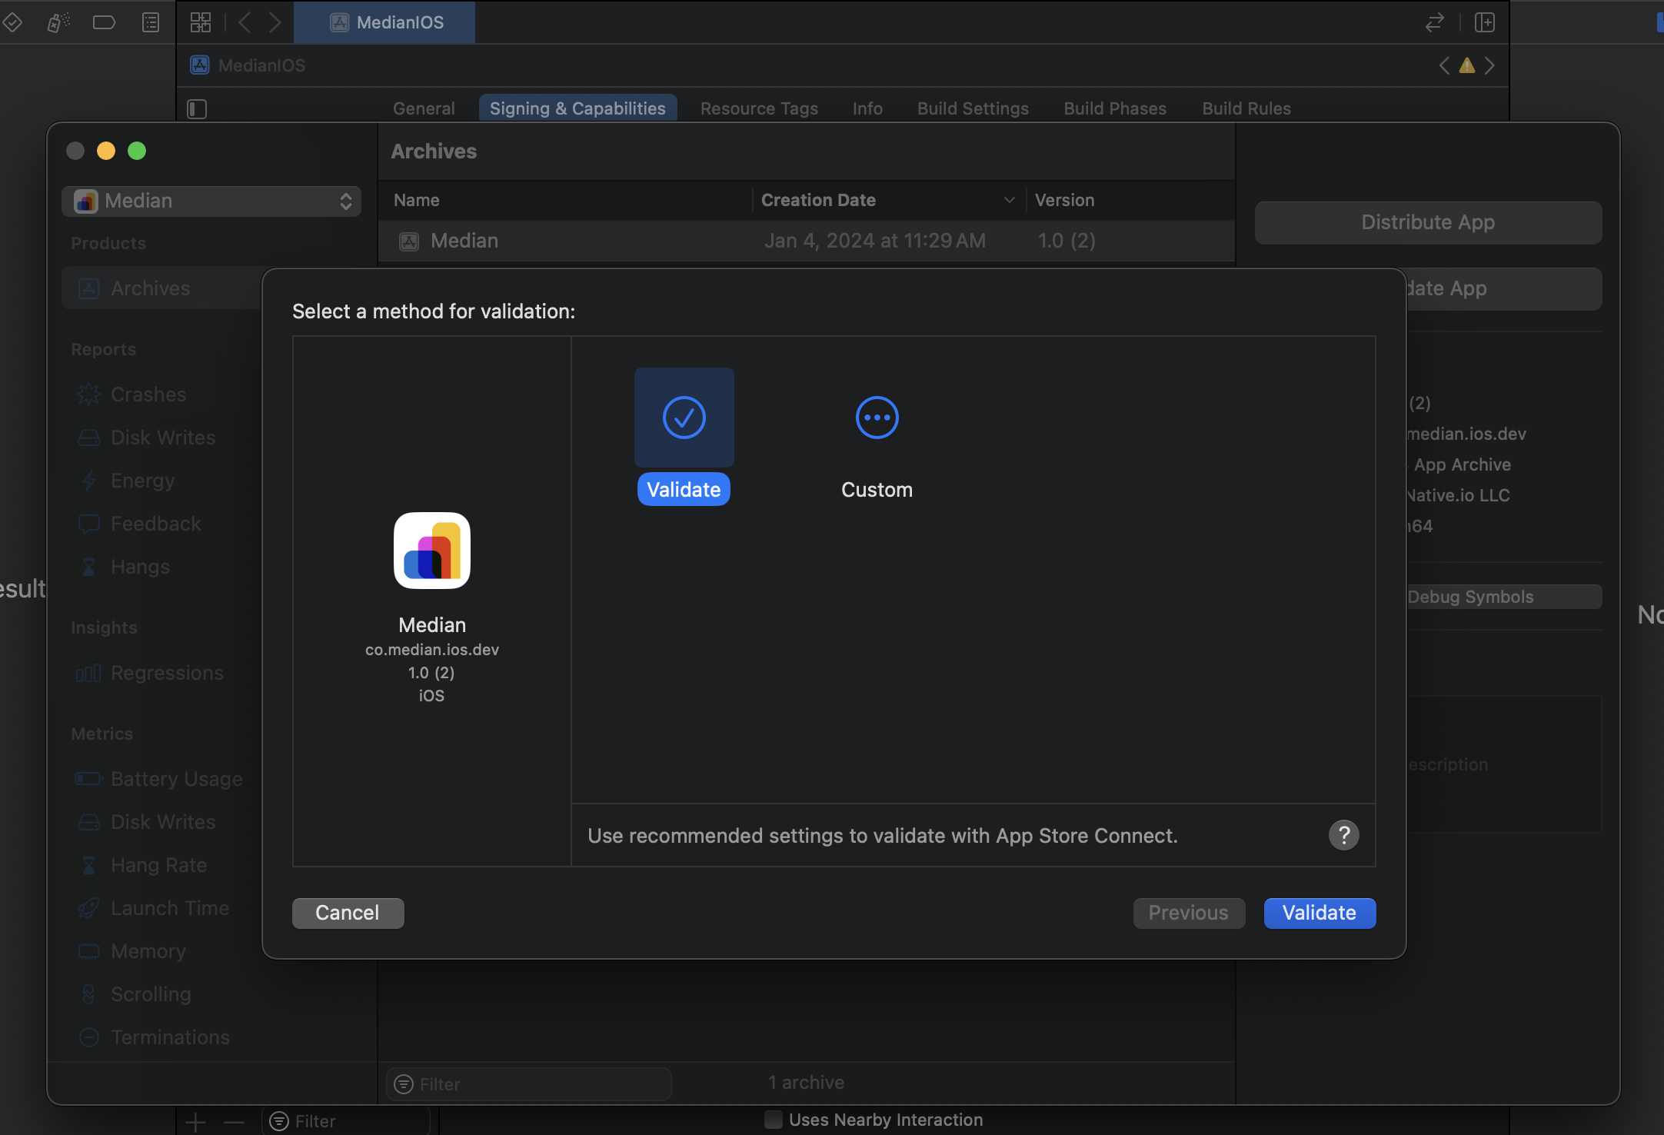
Task: Click the Battery Usage battery icon
Action: [89, 779]
